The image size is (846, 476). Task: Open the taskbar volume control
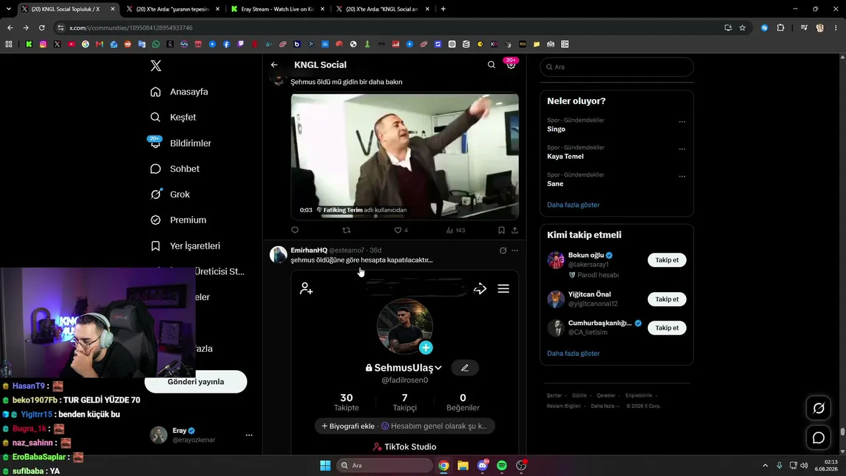[x=804, y=465]
